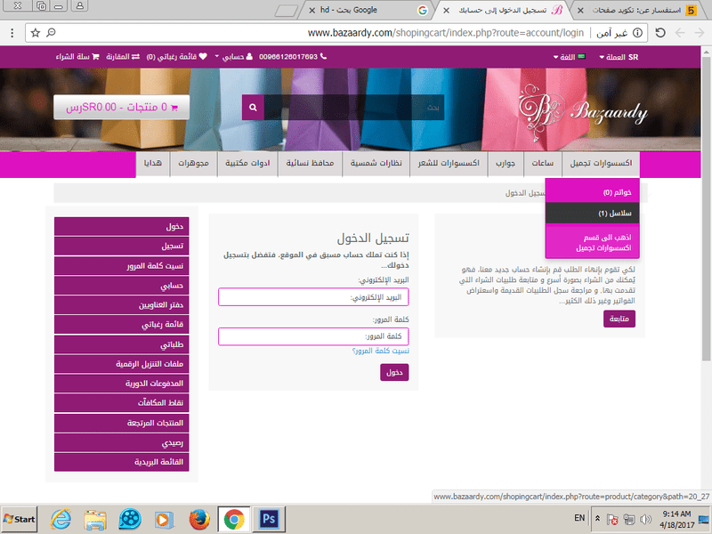712x534 pixels.
Task: Expand the cart 0 منتجات button
Action: 122,108
